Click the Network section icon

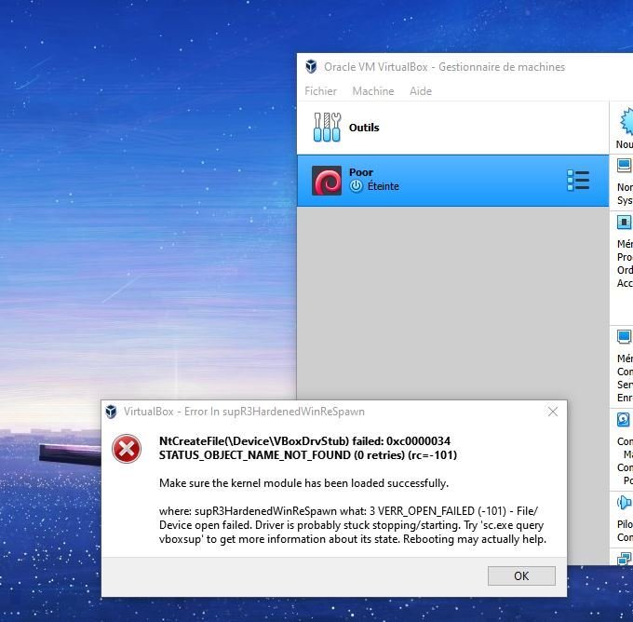click(x=624, y=559)
